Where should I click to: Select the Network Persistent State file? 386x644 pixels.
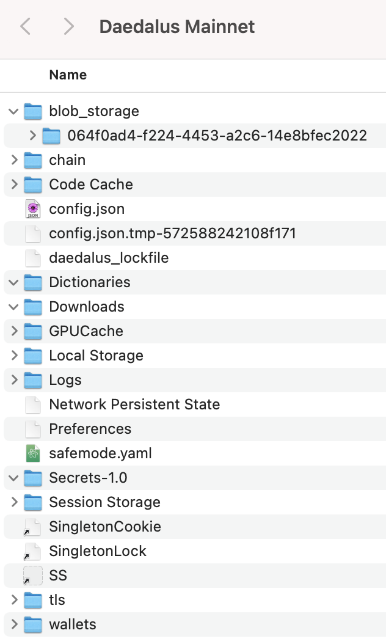[x=134, y=404]
